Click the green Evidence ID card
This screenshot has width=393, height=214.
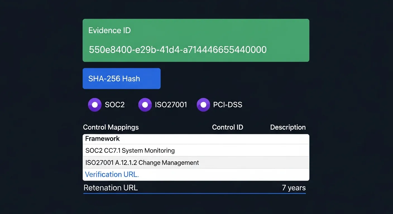pyautogui.click(x=196, y=40)
